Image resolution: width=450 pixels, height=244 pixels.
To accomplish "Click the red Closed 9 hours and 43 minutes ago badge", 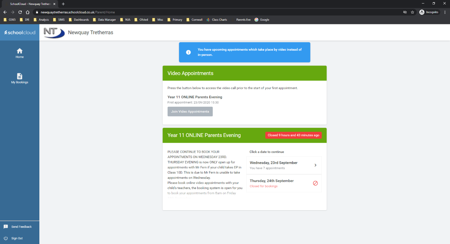I will [x=294, y=135].
